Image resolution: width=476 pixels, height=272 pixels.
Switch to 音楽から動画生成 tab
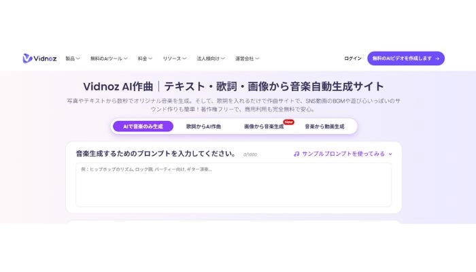click(x=324, y=126)
